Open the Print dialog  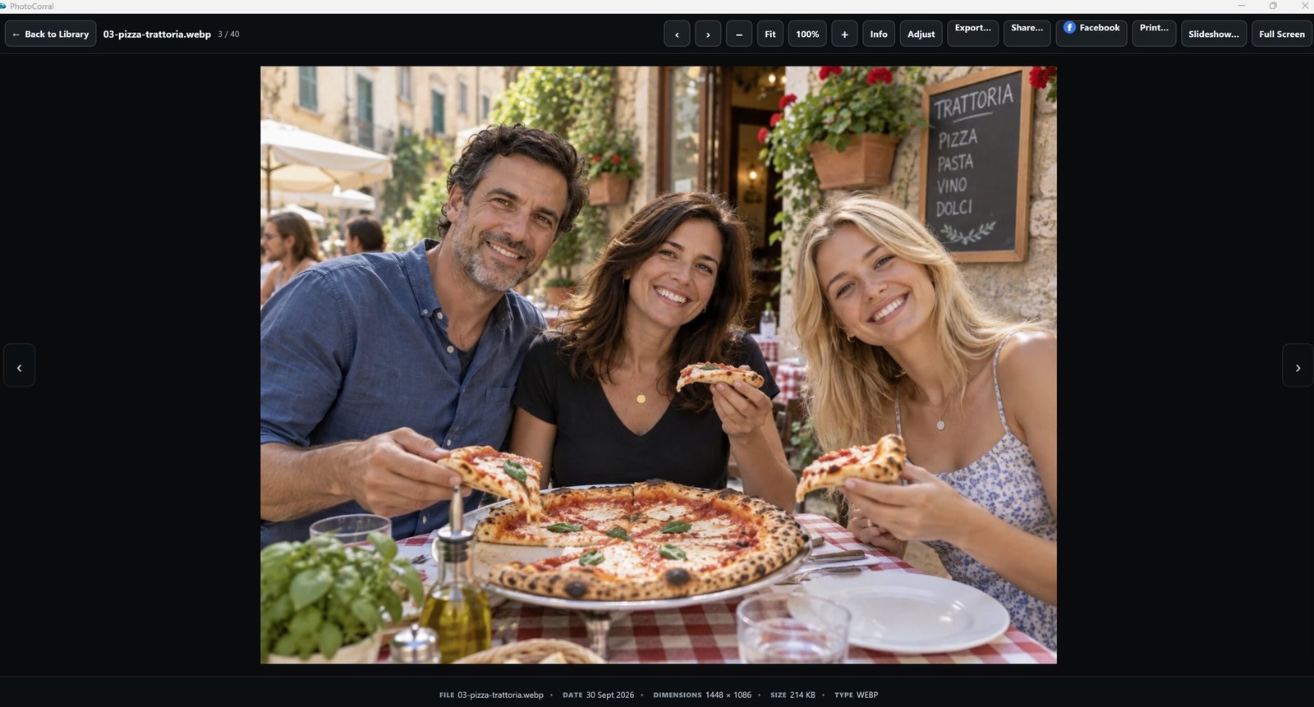pyautogui.click(x=1154, y=34)
